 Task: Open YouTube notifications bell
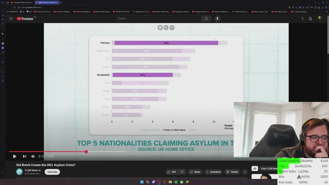coord(310,18)
